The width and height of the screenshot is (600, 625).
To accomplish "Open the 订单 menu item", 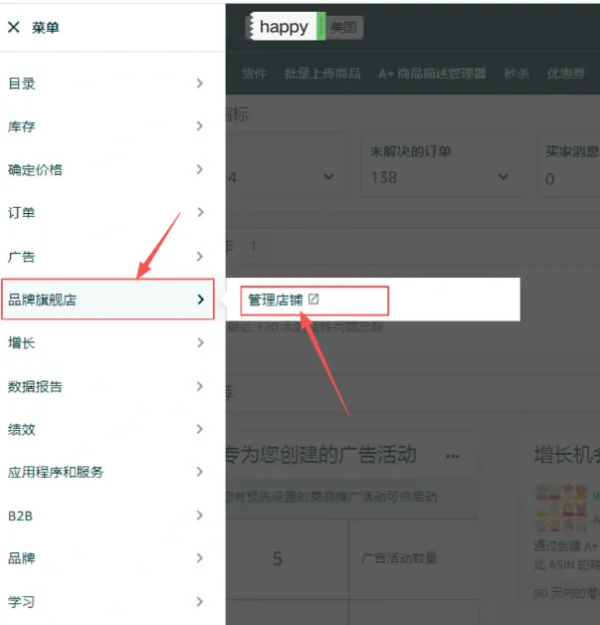I will pos(22,213).
